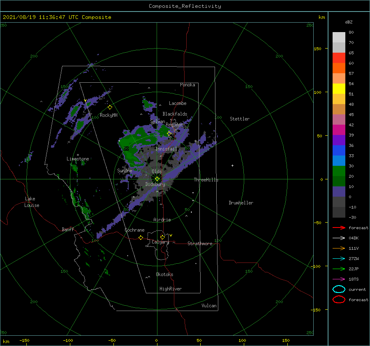Click the Calgary city label
The height and width of the screenshot is (346, 370).
[160, 242]
